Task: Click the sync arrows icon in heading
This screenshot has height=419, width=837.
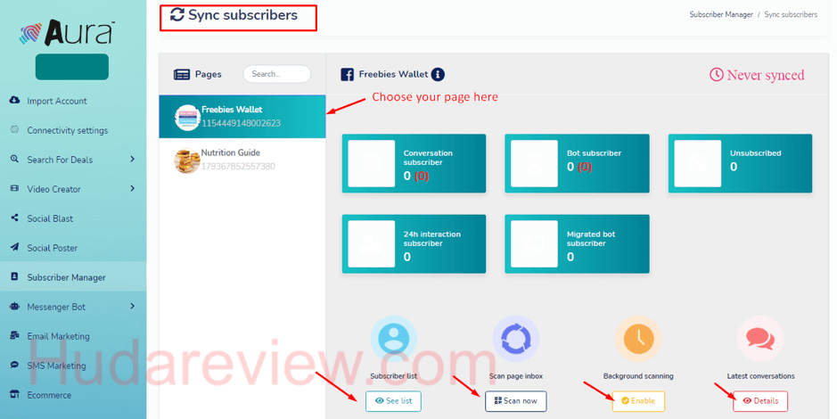Action: point(176,15)
